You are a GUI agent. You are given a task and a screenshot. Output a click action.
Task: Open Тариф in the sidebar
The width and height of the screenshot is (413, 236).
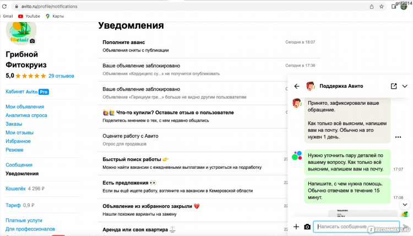coord(13,205)
